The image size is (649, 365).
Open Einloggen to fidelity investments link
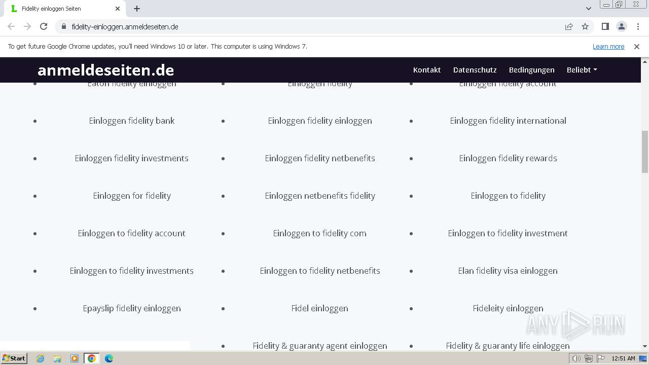[x=132, y=271]
